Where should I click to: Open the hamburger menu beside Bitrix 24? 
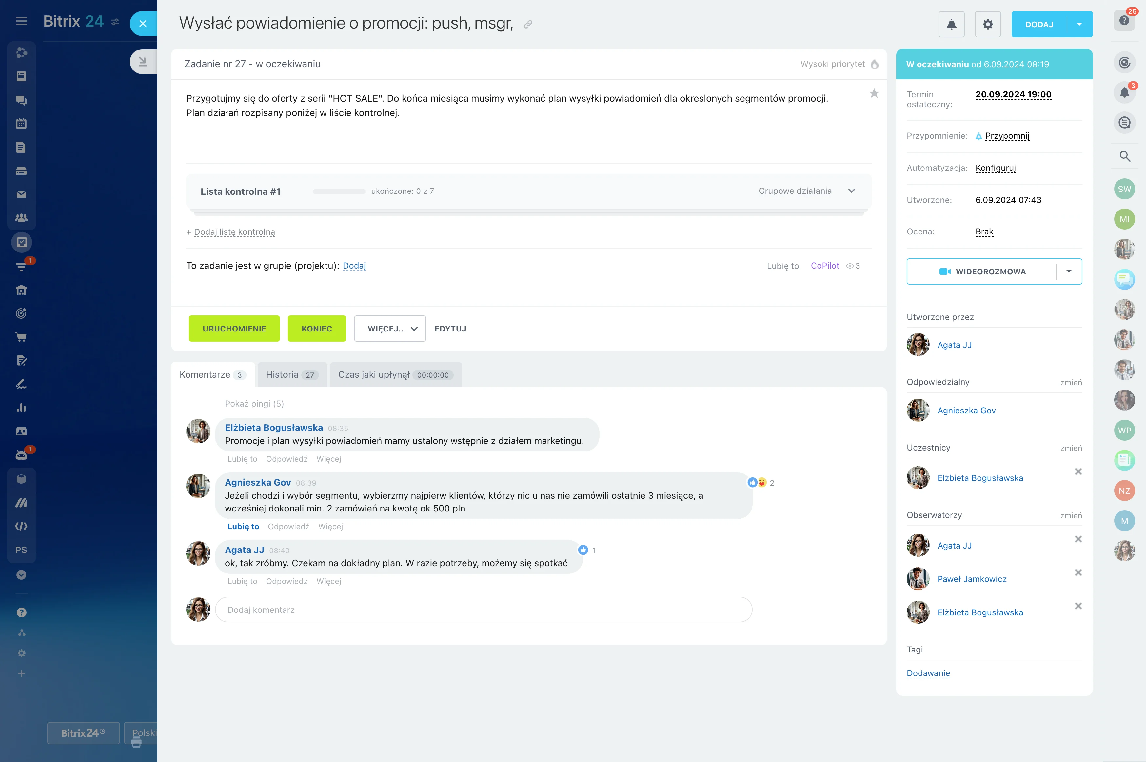(x=21, y=21)
